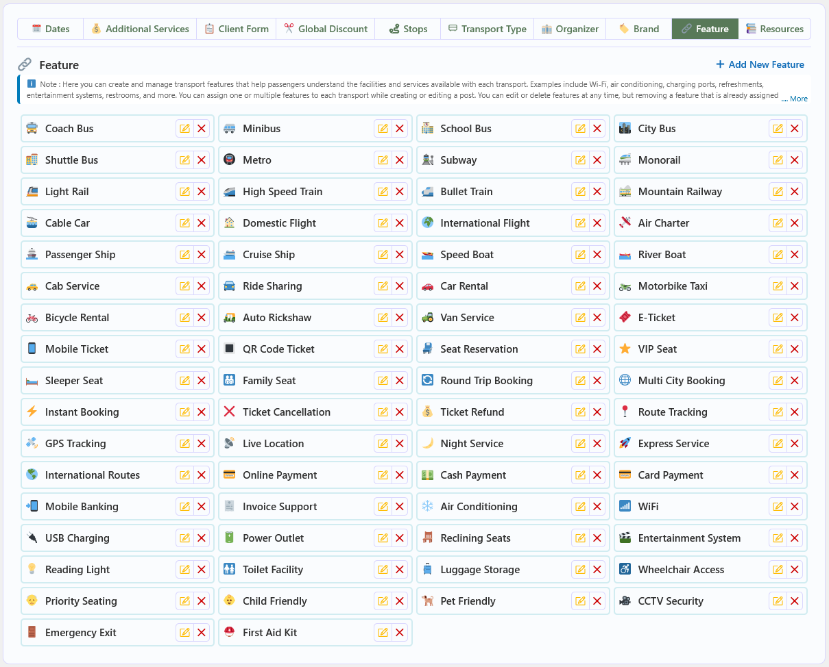
Task: Delete the Multi City Booking feature
Action: pyautogui.click(x=795, y=381)
